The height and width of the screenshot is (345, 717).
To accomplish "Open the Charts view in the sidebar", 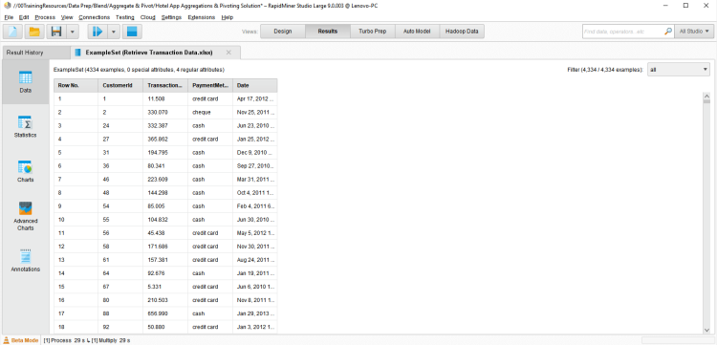I will (25, 171).
